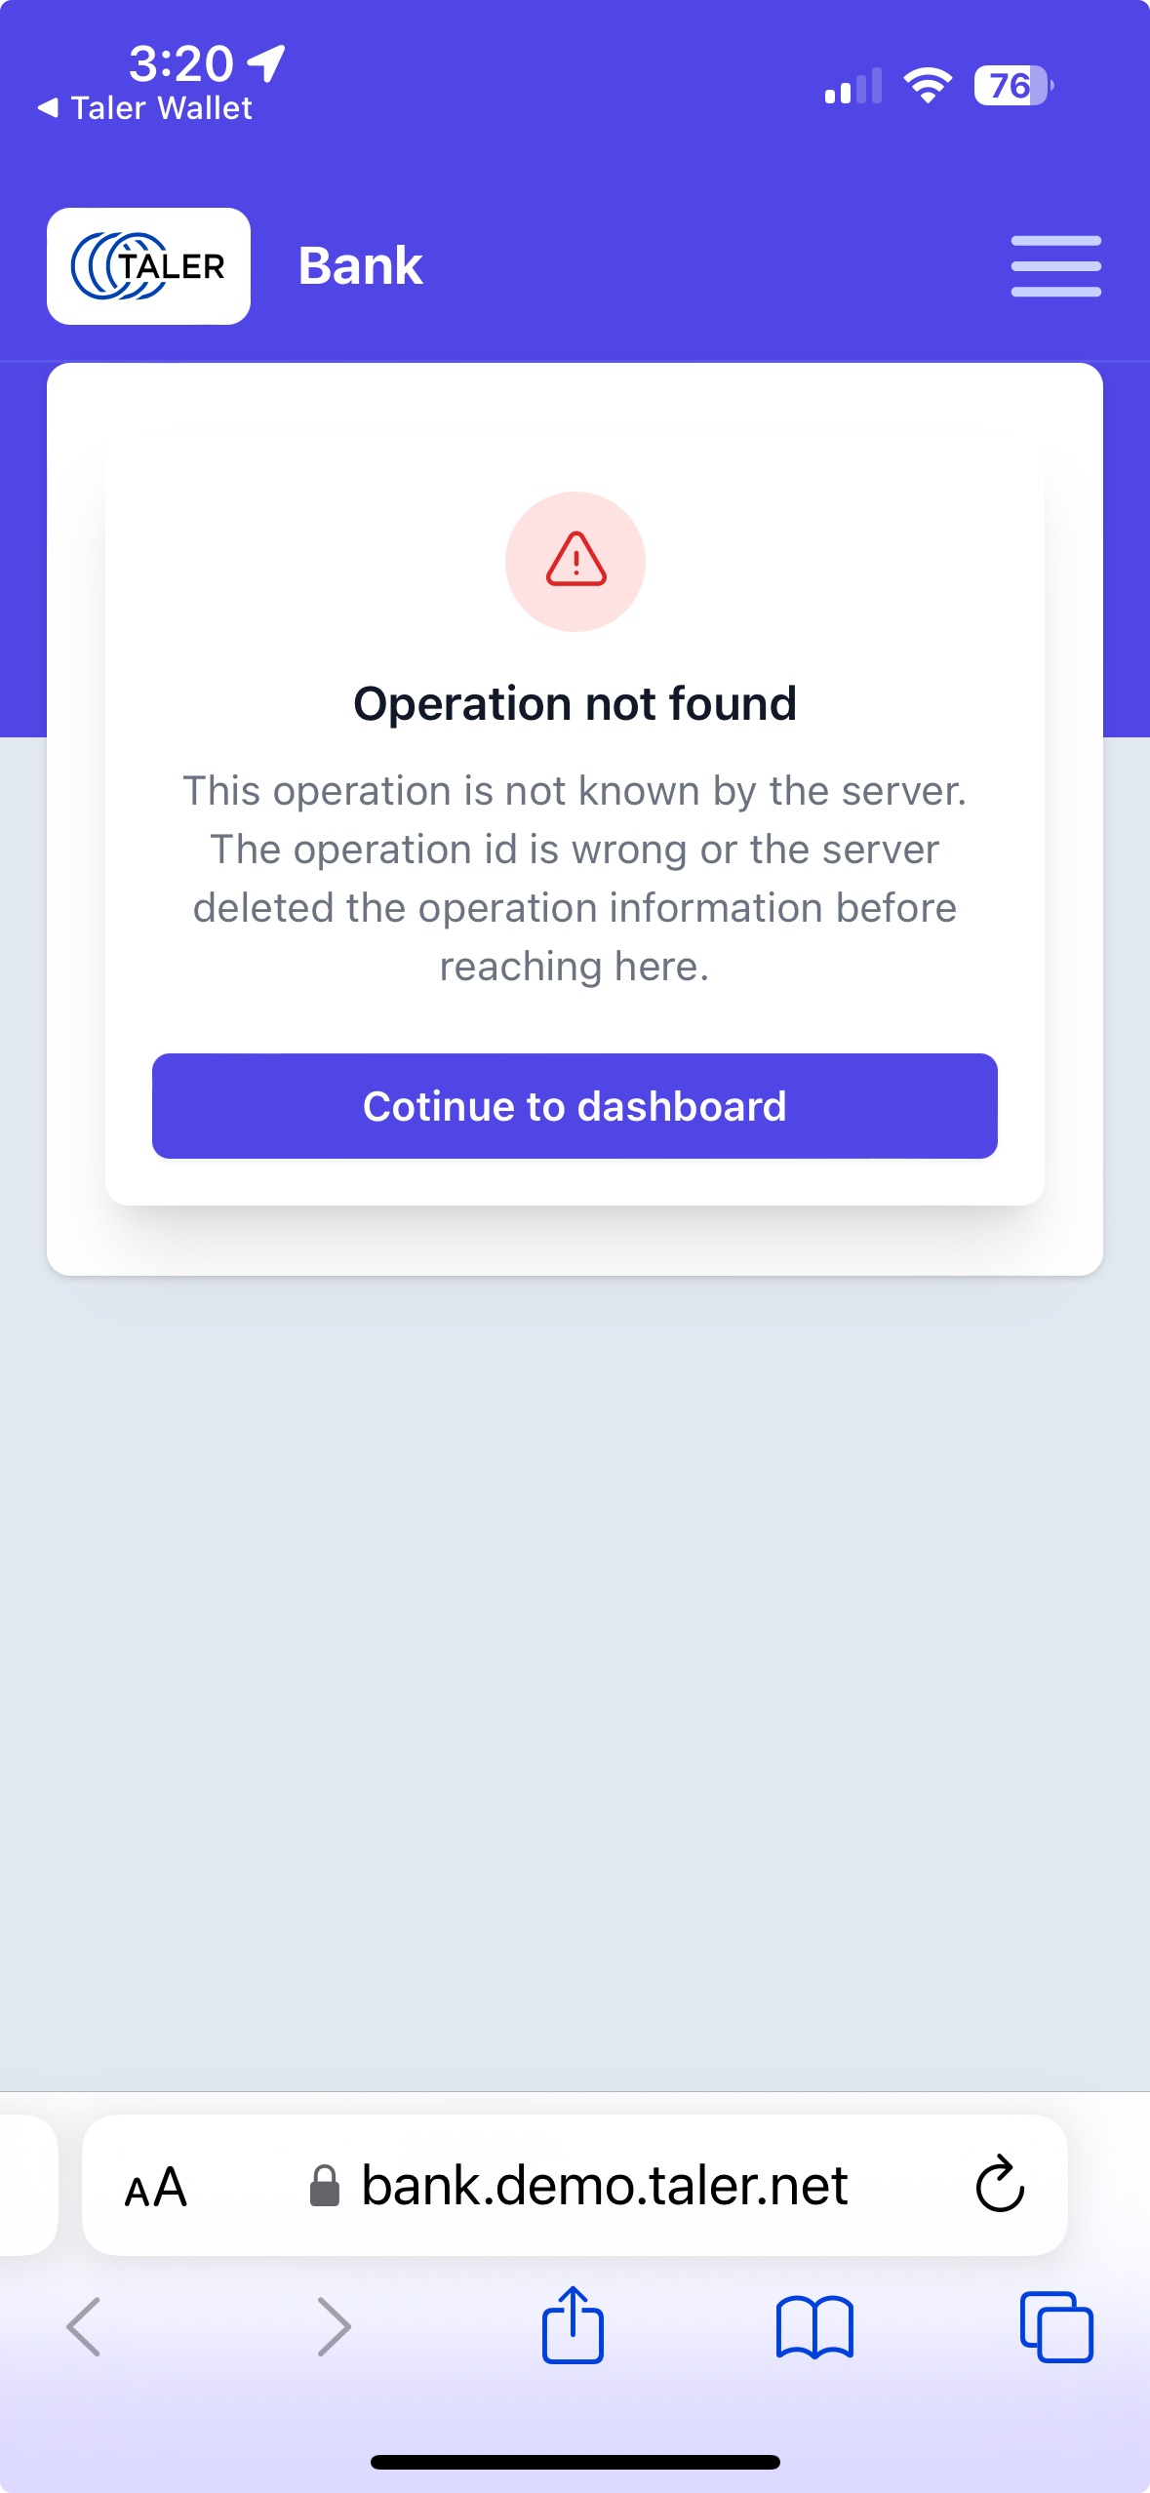Click the padlock icon in the address bar
The width and height of the screenshot is (1150, 2493).
pyautogui.click(x=325, y=2186)
